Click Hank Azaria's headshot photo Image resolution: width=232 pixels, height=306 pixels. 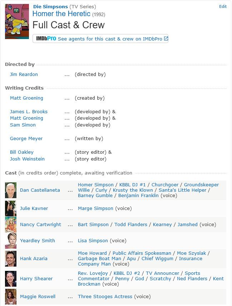coord(11,259)
